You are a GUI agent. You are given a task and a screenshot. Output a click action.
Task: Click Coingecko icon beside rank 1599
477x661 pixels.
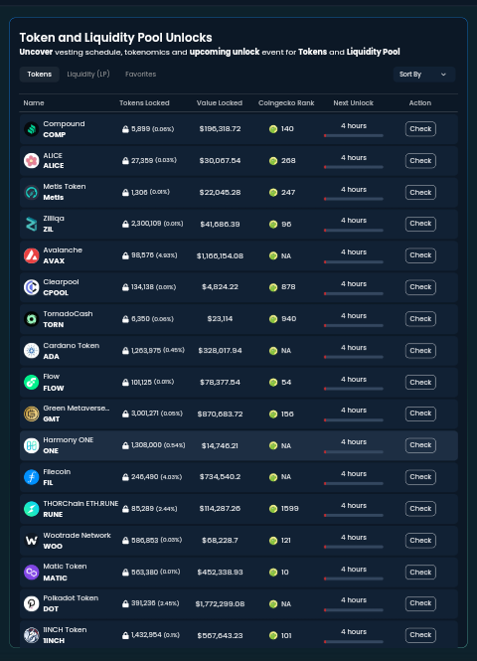[x=273, y=509]
